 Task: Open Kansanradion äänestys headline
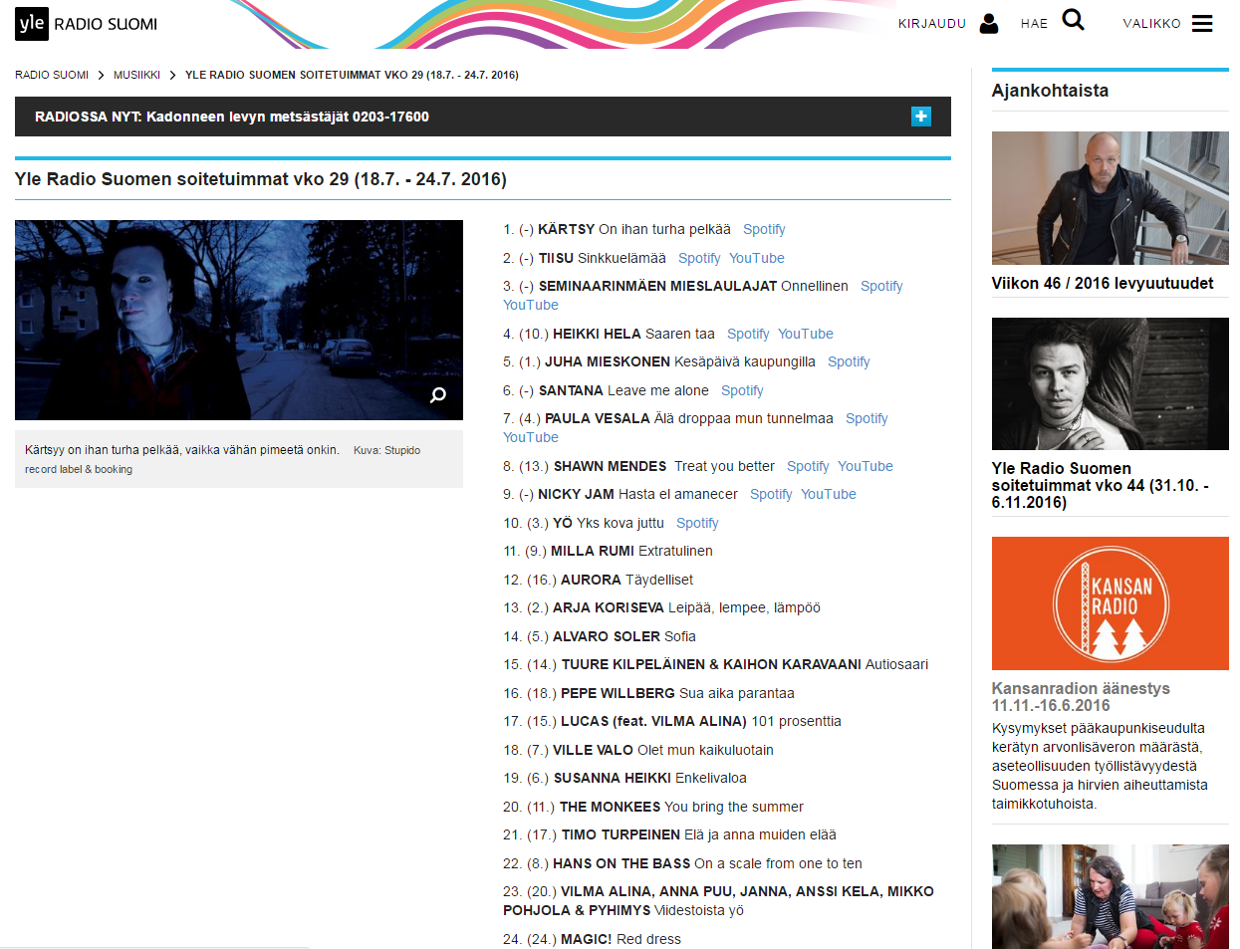[1081, 697]
